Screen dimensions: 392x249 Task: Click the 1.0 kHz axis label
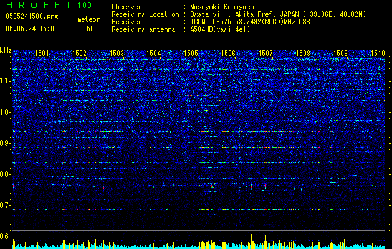pyautogui.click(x=6, y=112)
